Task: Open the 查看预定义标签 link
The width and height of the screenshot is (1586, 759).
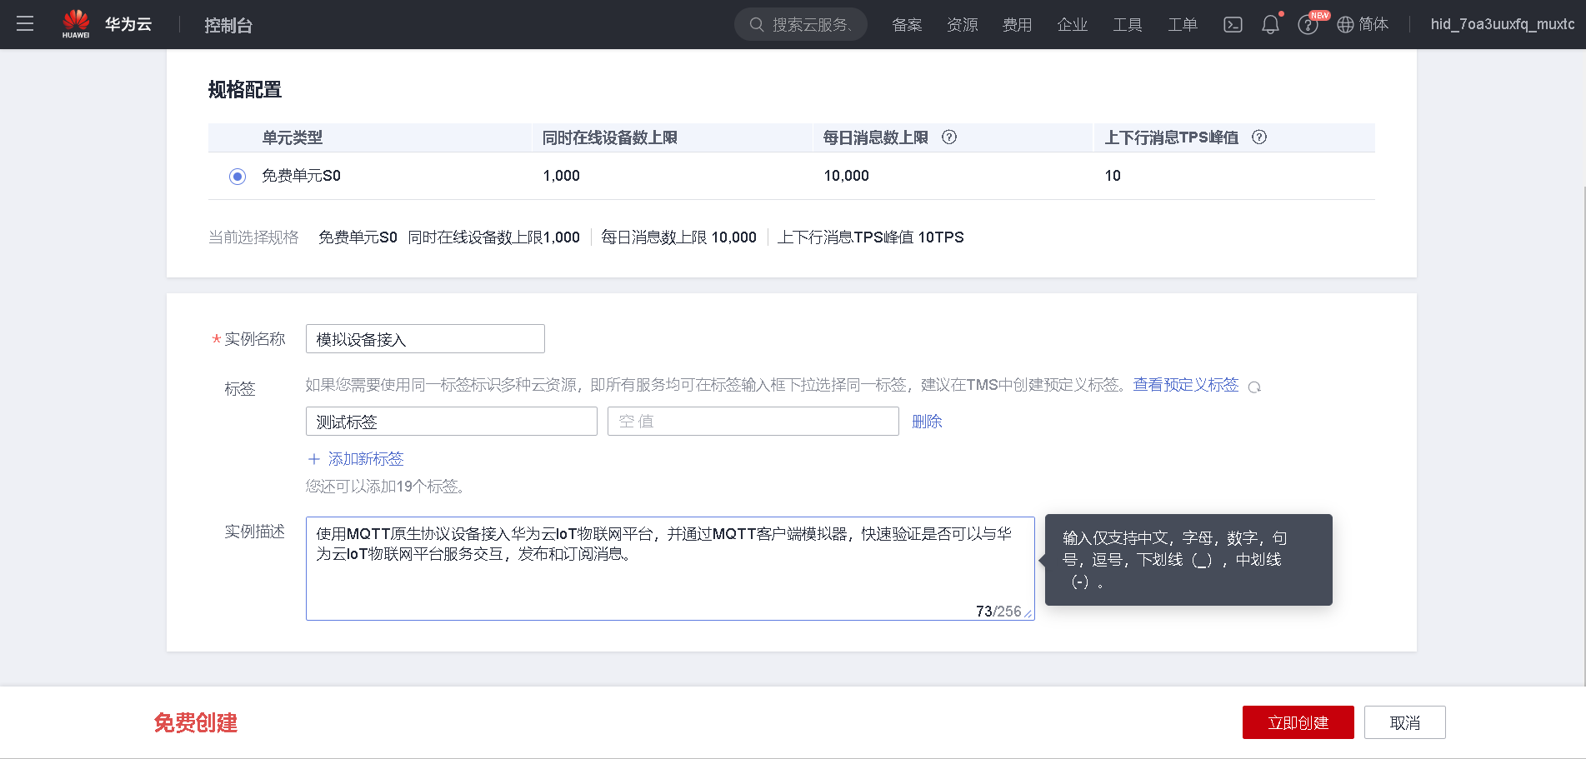Action: [1186, 385]
